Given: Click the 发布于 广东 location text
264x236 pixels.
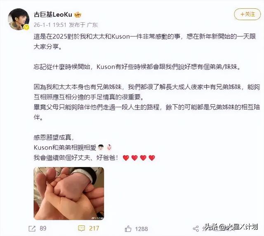Looking at the screenshot, I should [x=83, y=25].
